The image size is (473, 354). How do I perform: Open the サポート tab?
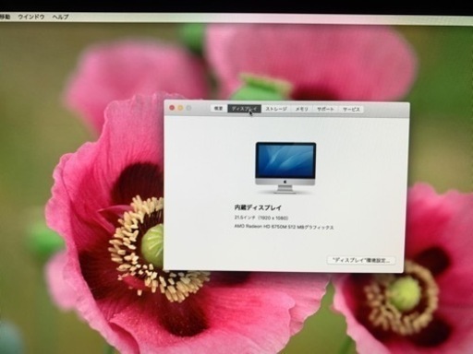click(x=326, y=109)
